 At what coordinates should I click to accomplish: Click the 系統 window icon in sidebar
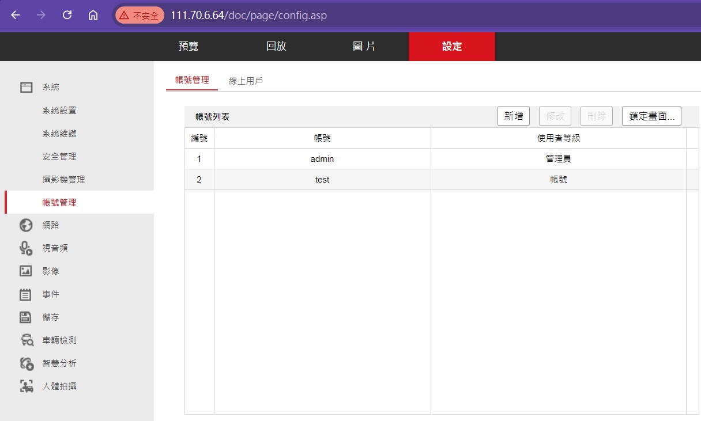[26, 87]
